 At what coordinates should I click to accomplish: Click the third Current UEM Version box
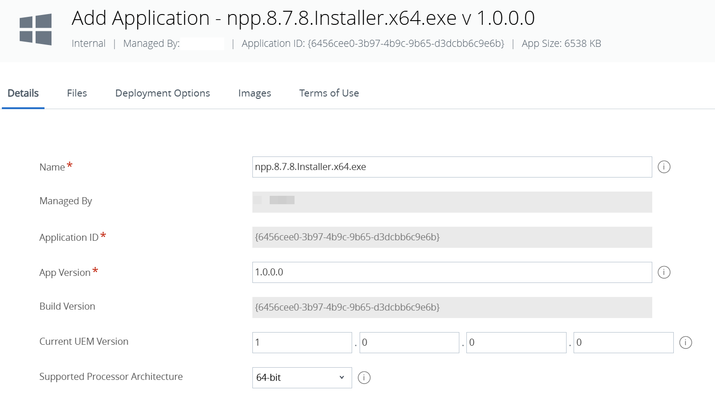(x=516, y=342)
